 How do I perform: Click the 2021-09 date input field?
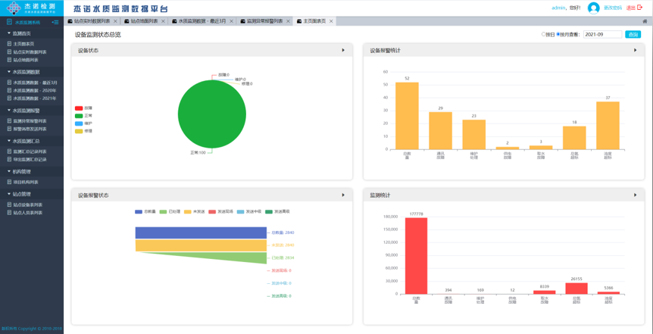(x=601, y=34)
